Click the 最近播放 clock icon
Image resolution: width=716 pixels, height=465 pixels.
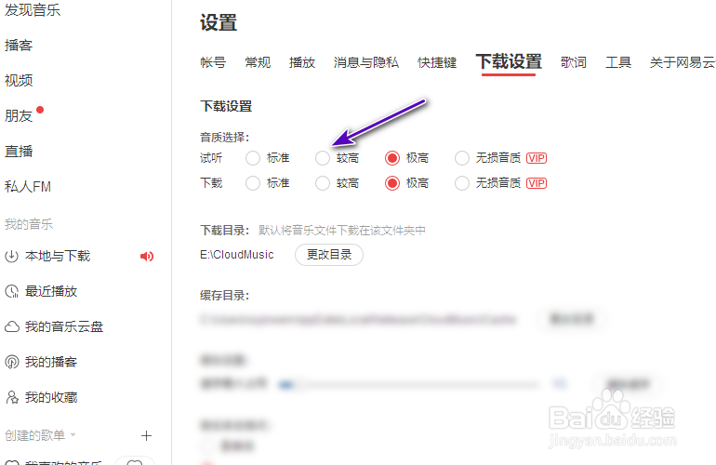(11, 291)
